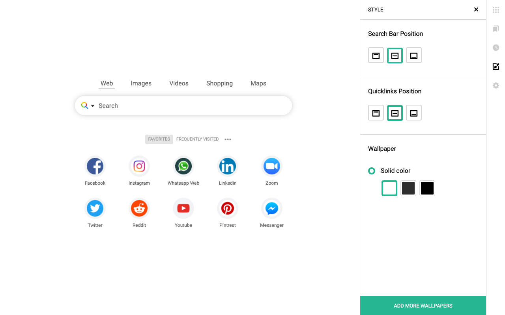Open the Zoom quicklink icon
The width and height of the screenshot is (505, 315).
(x=272, y=166)
